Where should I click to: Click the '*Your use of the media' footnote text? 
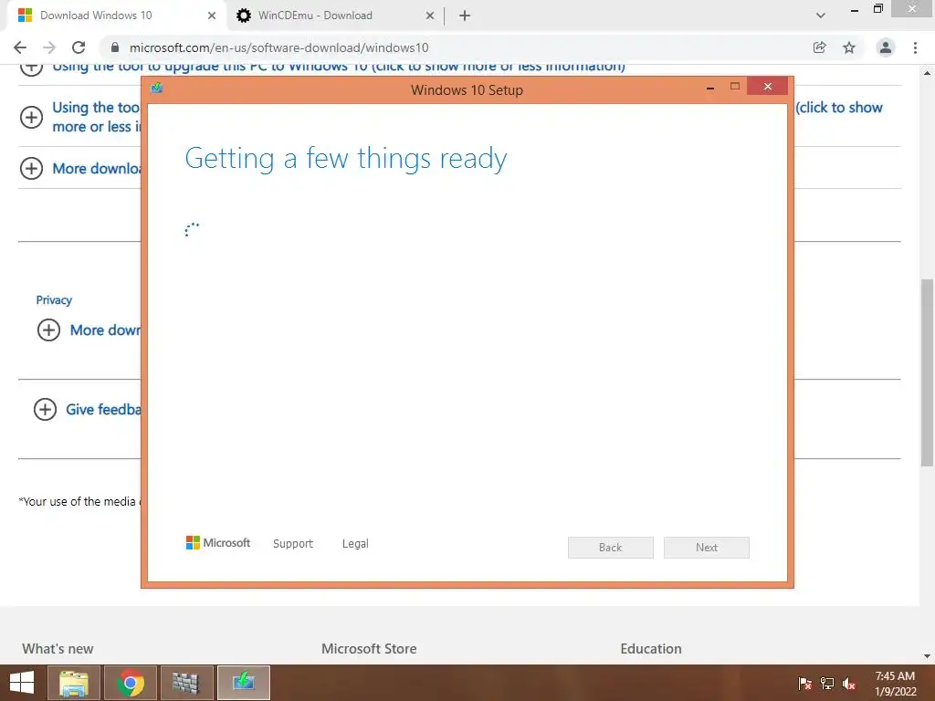[79, 501]
